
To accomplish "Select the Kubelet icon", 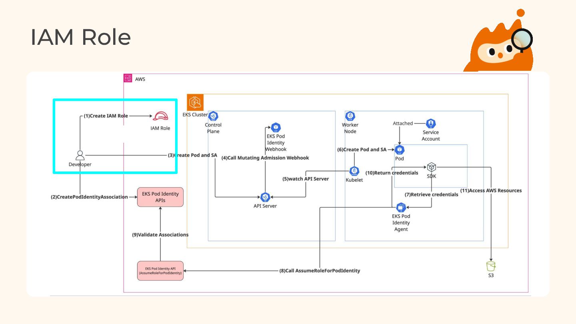I will 354,171.
